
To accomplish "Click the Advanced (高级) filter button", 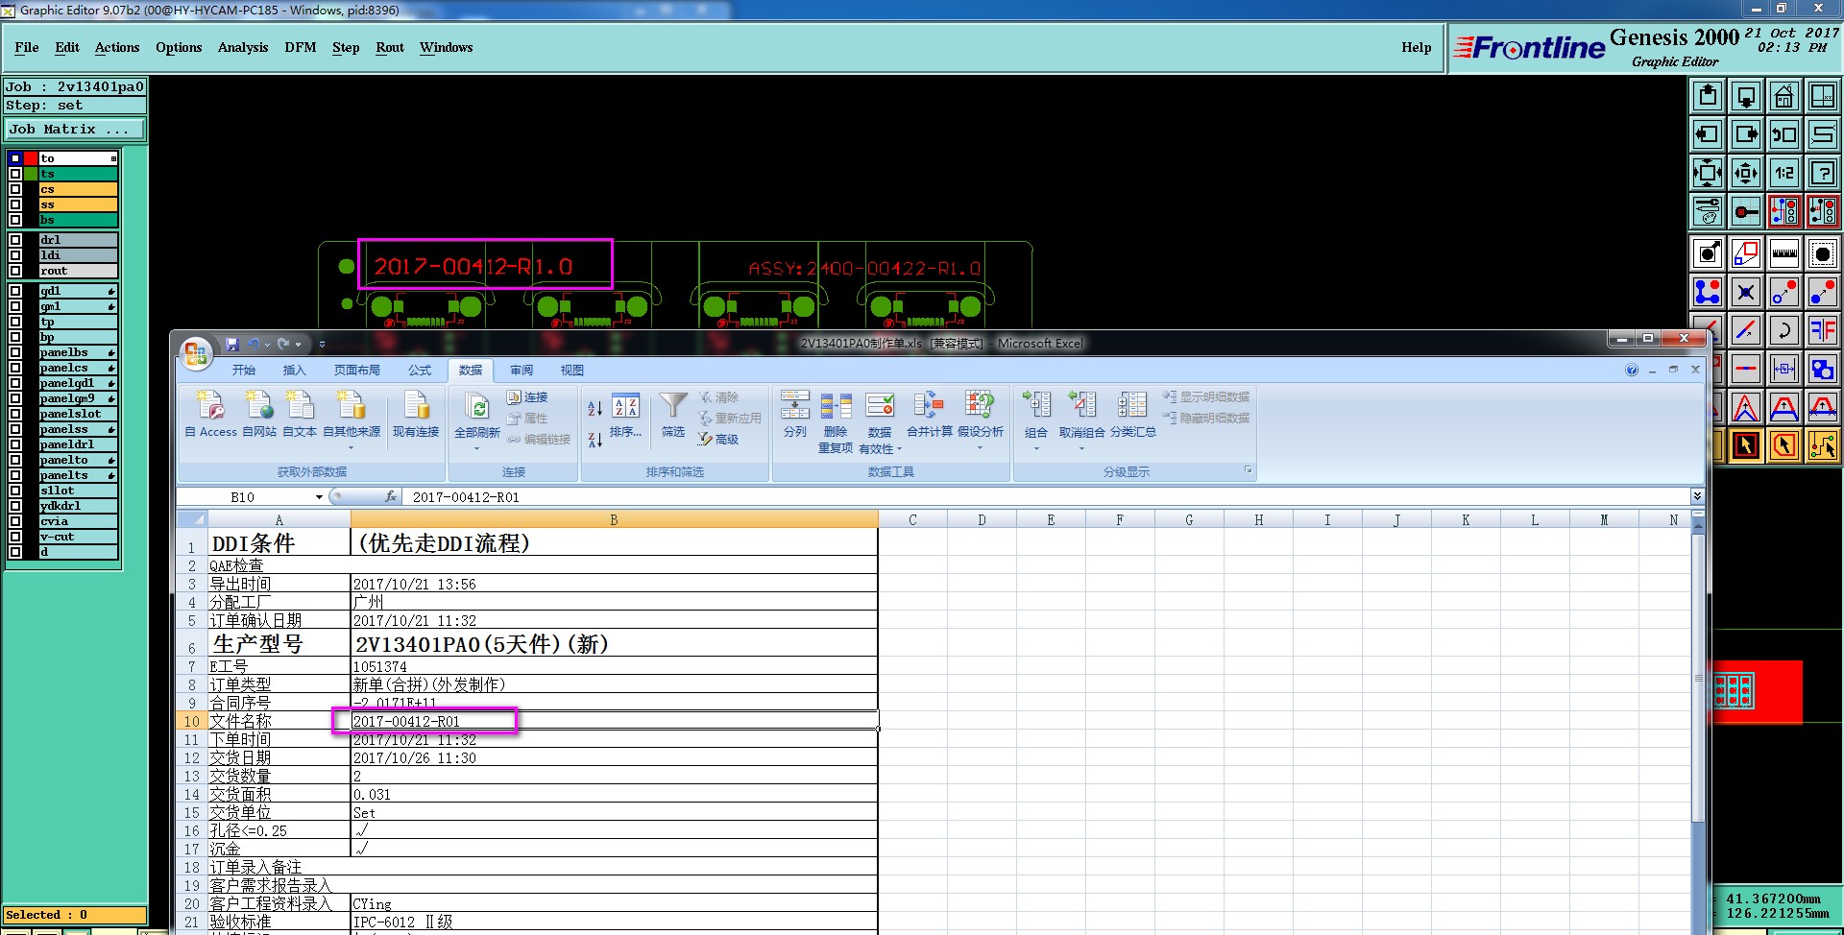I will pyautogui.click(x=718, y=439).
